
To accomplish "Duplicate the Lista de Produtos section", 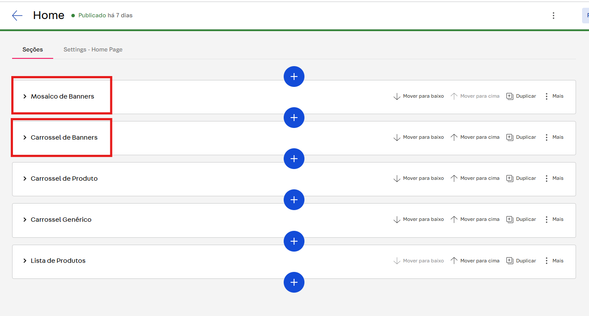I will coord(521,261).
